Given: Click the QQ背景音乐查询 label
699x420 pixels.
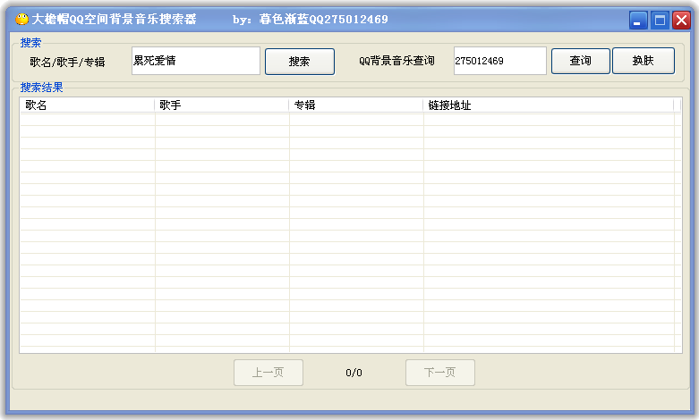Looking at the screenshot, I should pos(396,61).
